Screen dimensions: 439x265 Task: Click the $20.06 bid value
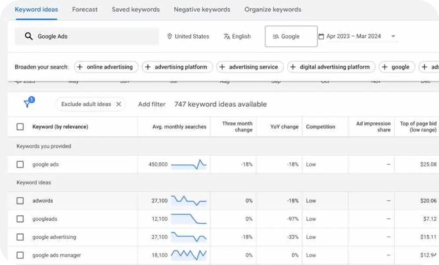pos(428,200)
